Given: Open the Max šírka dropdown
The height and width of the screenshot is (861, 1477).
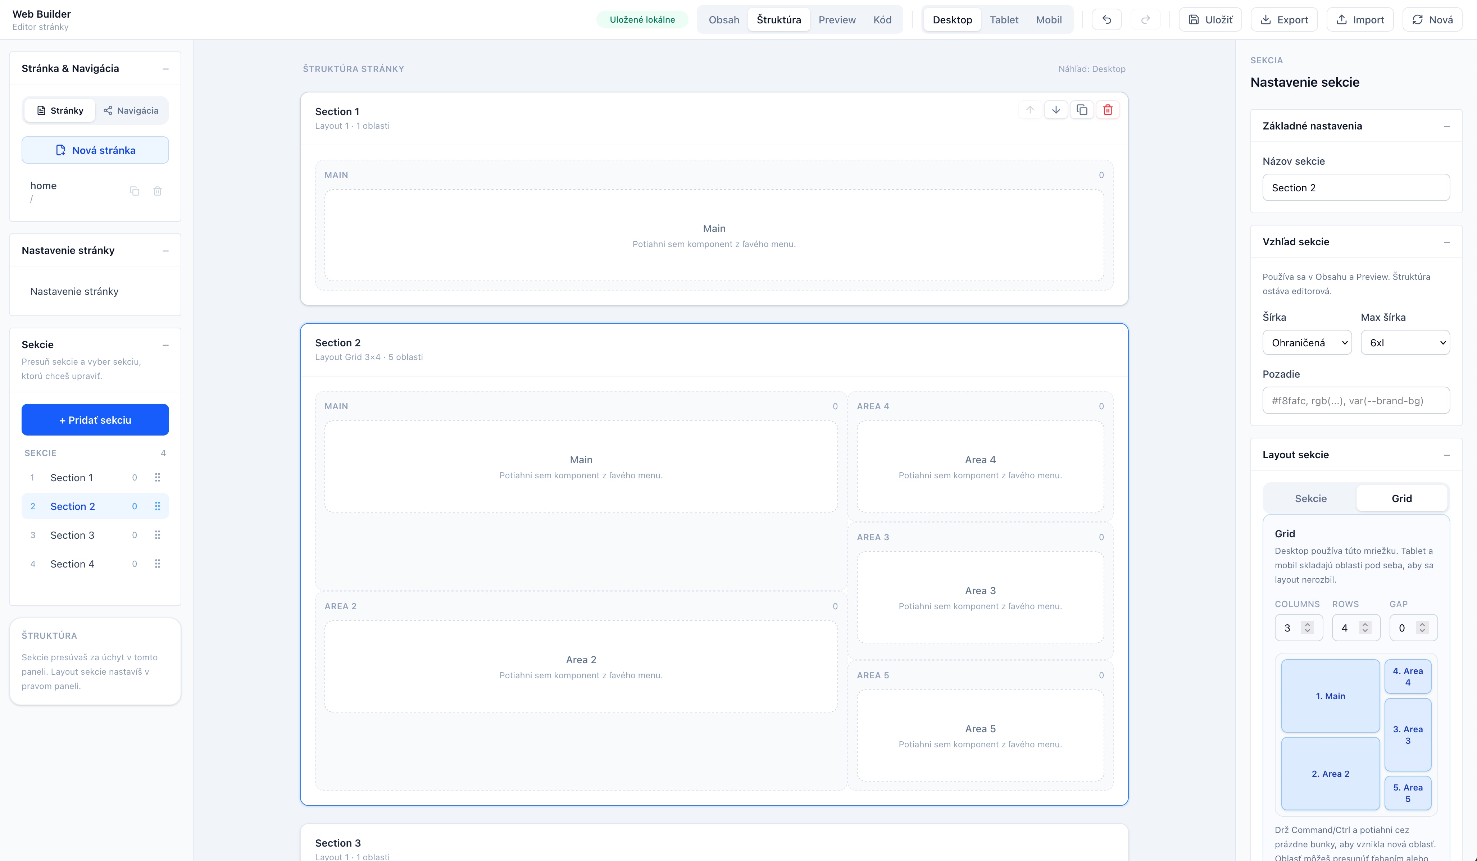Looking at the screenshot, I should 1405,342.
